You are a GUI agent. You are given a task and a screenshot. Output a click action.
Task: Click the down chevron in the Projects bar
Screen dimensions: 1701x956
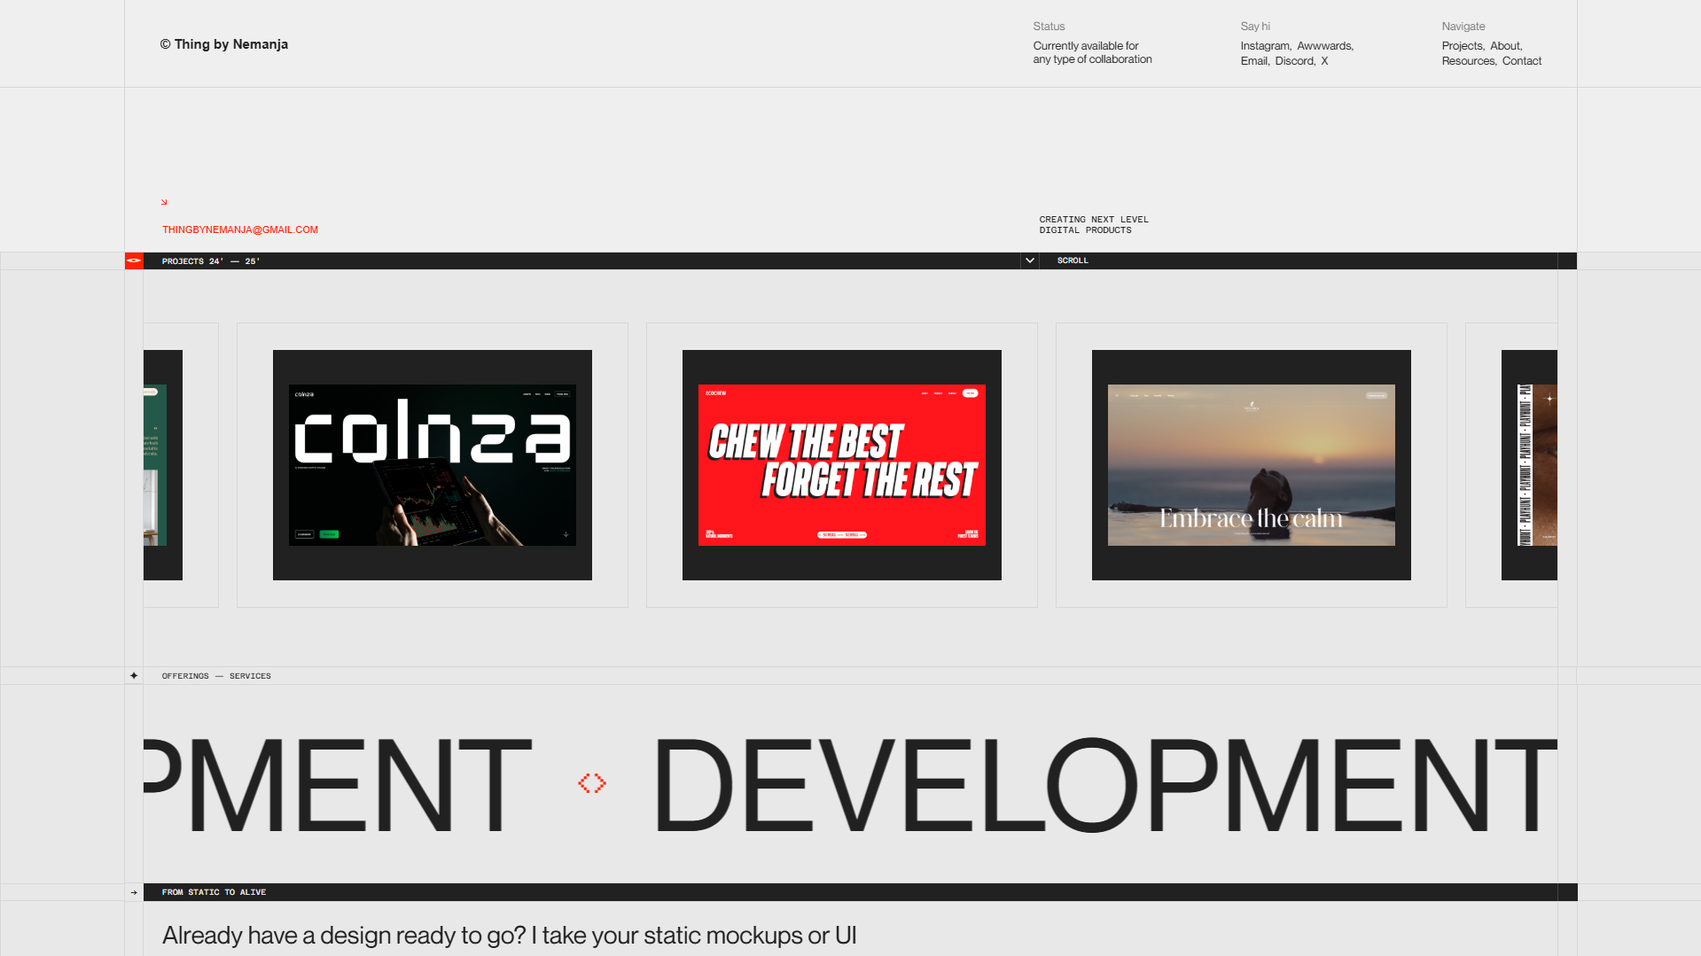1029,260
